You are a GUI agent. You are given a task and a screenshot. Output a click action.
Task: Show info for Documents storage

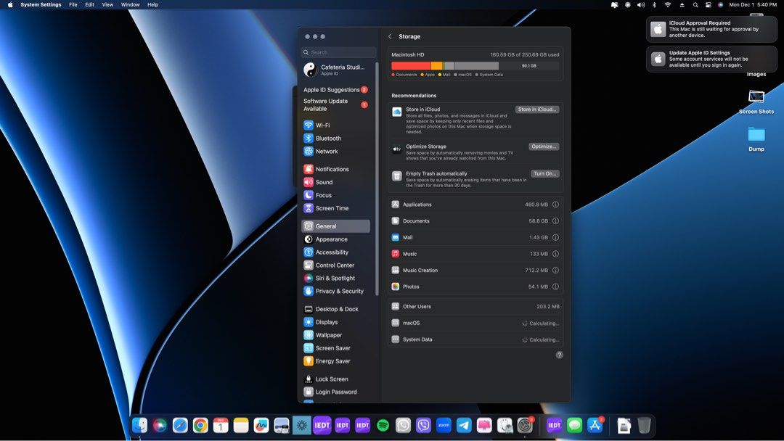click(x=555, y=220)
